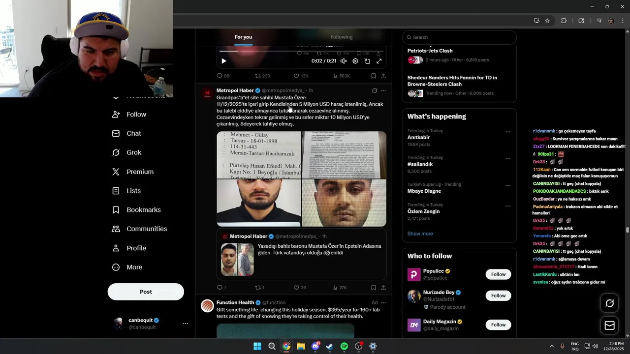Open video settings gear icon
The height and width of the screenshot is (354, 630).
355,61
